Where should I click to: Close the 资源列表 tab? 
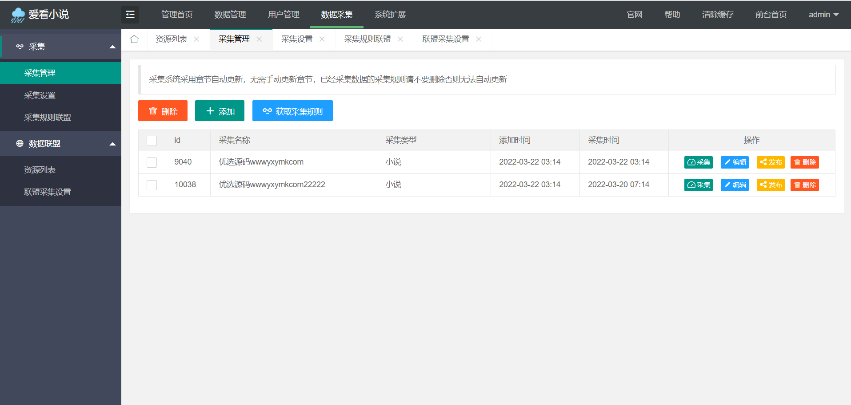(x=196, y=39)
